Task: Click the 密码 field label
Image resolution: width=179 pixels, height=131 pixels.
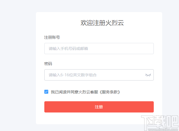Action: point(48,64)
